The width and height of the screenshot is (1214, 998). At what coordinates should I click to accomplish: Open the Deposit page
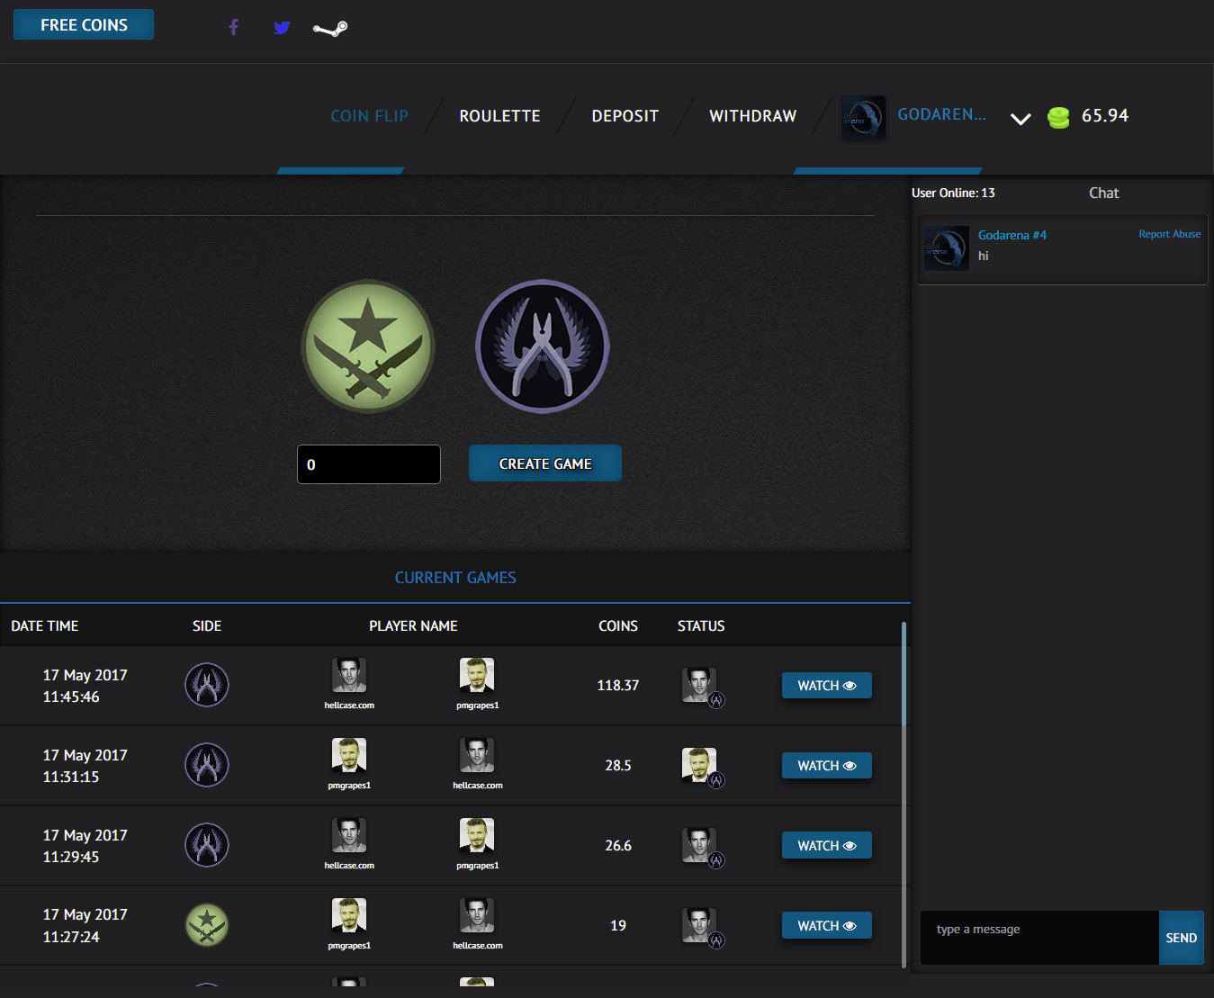pyautogui.click(x=625, y=116)
